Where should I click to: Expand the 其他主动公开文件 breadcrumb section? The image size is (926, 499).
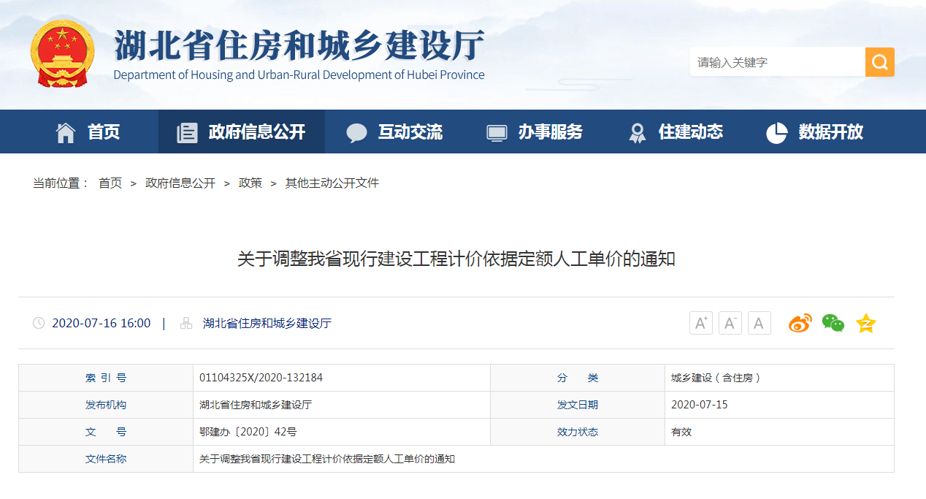tap(332, 183)
